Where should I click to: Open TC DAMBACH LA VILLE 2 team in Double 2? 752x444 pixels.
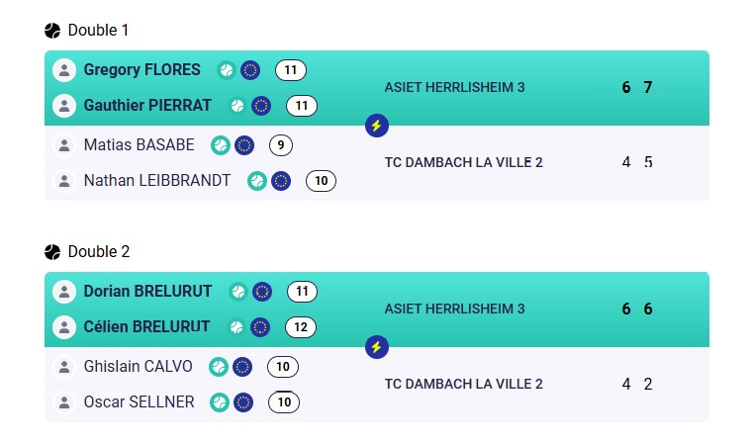coord(463,385)
